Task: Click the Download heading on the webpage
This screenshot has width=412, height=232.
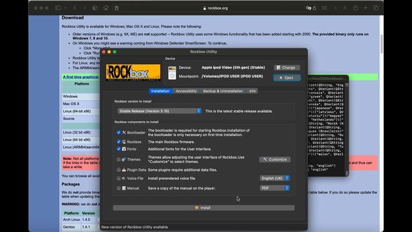Action: pyautogui.click(x=73, y=17)
